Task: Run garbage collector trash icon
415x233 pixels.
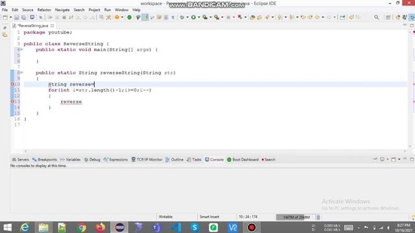Action: coord(318,217)
